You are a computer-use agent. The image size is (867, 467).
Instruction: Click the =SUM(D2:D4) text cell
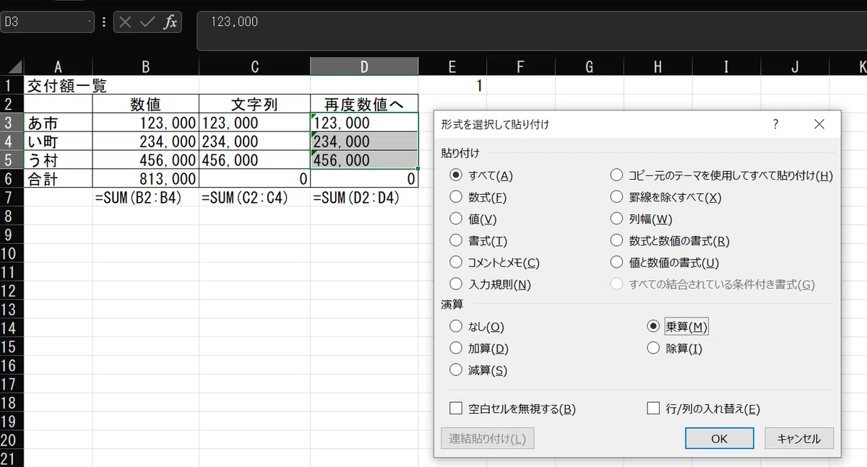(x=364, y=197)
